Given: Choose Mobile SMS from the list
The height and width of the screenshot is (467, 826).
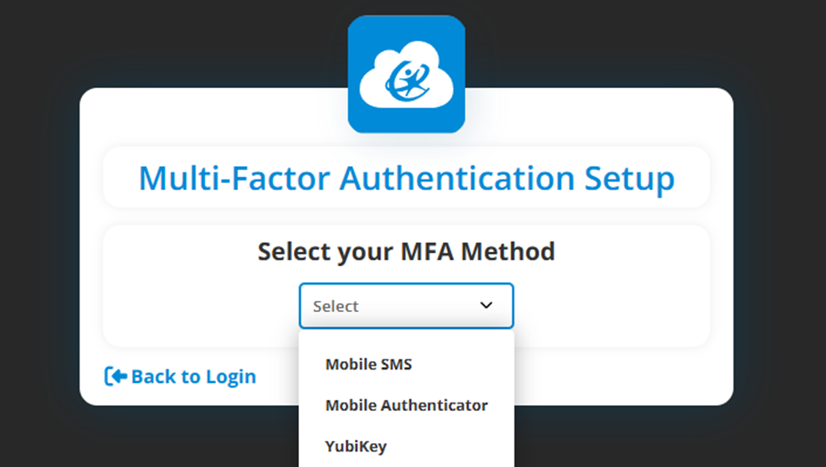Looking at the screenshot, I should 369,364.
